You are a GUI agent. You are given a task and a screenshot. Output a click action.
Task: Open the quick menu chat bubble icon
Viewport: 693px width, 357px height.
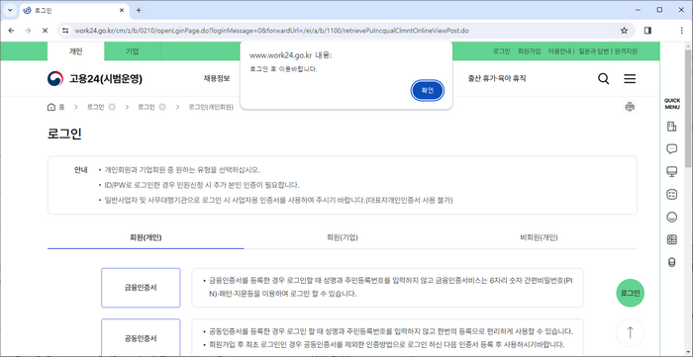[672, 149]
